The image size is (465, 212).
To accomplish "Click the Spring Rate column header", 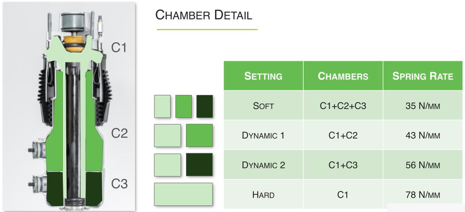I will point(423,76).
